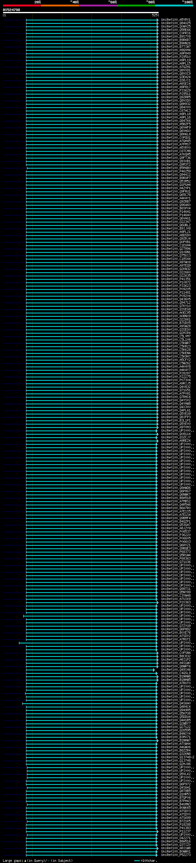196x863 pixels.
Task: Click the cyan ~100% identity legend segment
Action: (174, 6)
